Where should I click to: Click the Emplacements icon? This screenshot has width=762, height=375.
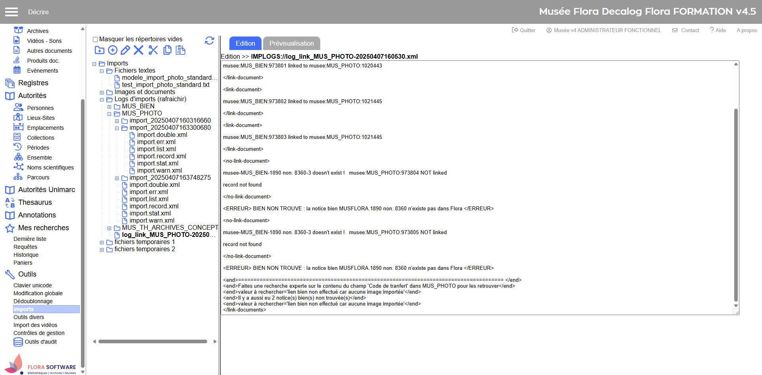(18, 127)
